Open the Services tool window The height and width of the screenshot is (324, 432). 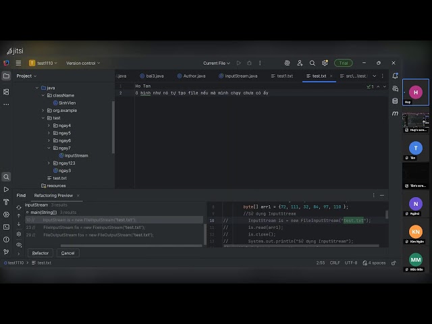click(x=6, y=215)
